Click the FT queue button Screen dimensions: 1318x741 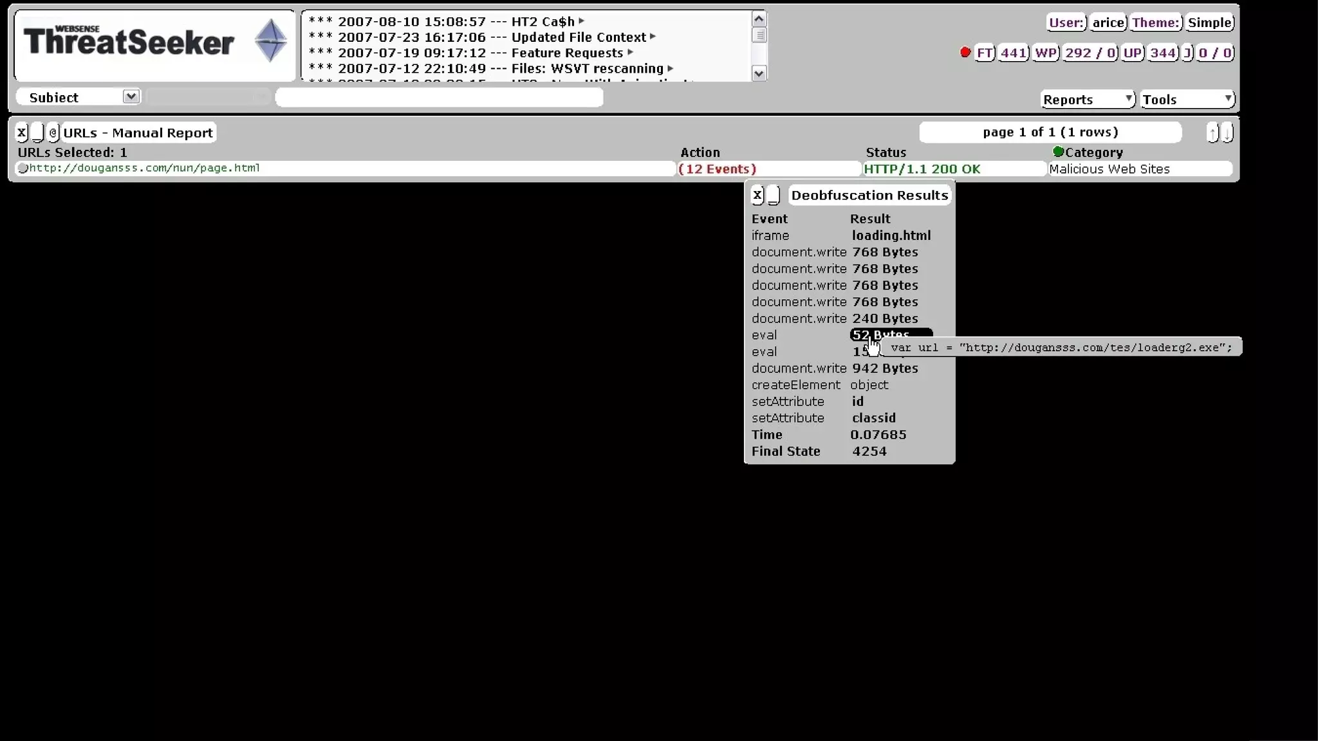coord(984,53)
